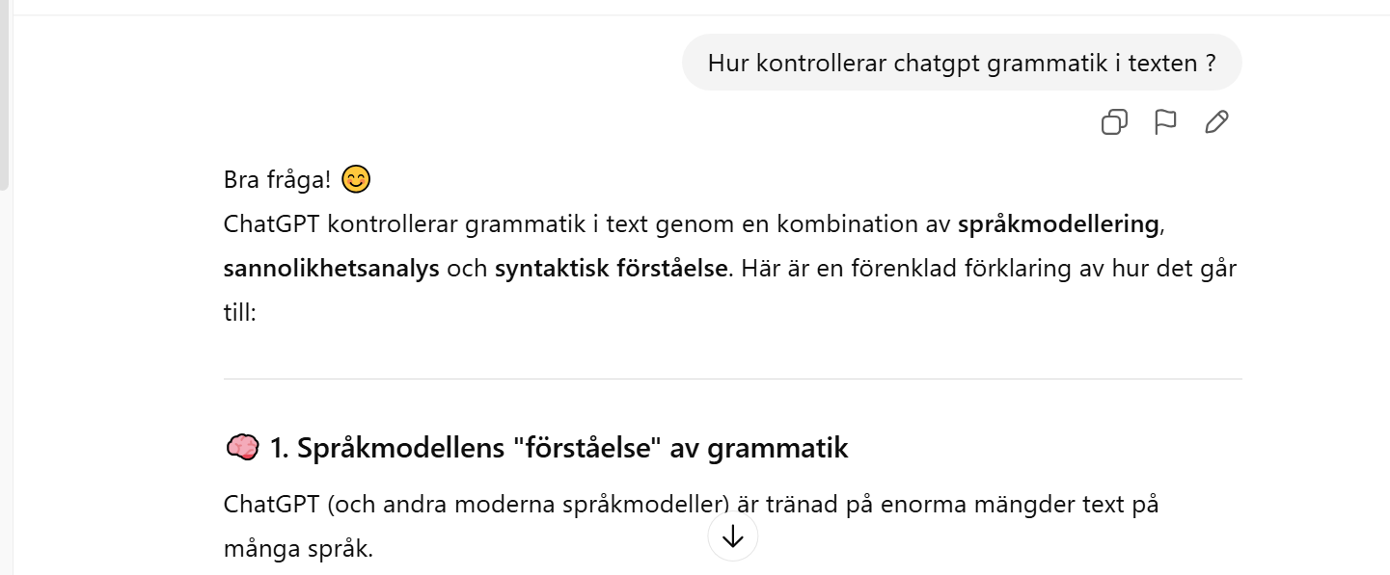Click the brain emoji beside the heading
This screenshot has width=1390, height=575.
pyautogui.click(x=241, y=448)
